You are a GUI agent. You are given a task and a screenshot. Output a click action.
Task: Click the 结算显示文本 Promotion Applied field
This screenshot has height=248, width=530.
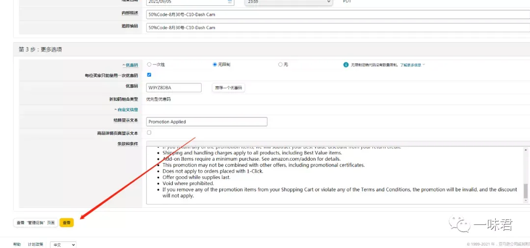[x=207, y=122]
